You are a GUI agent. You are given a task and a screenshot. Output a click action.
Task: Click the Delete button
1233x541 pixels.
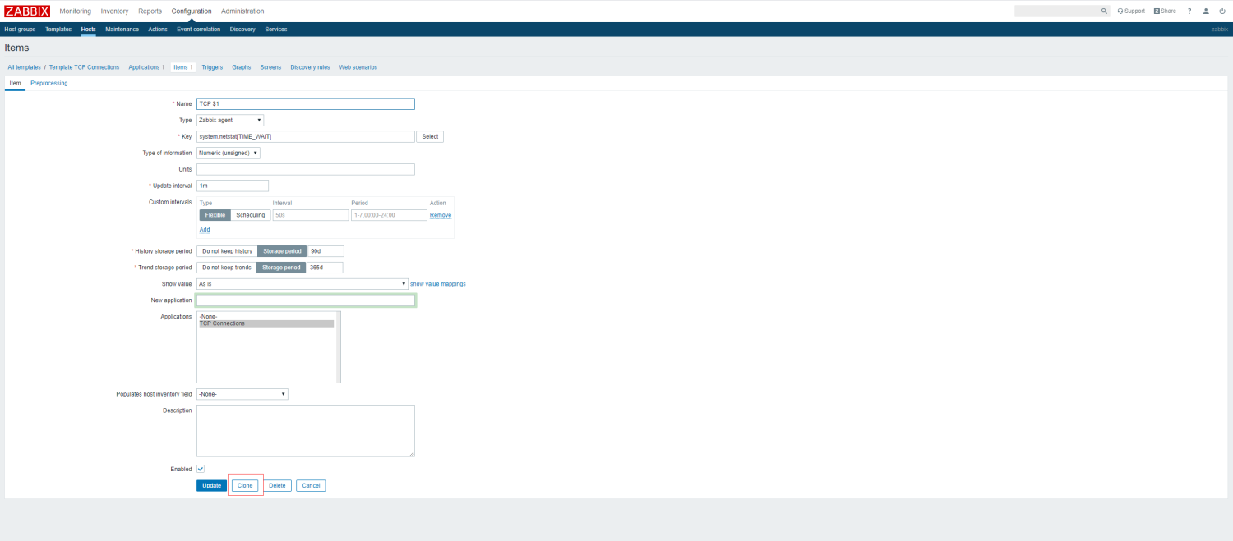278,486
